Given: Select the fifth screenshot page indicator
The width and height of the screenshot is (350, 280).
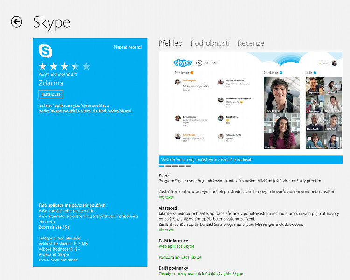Looking at the screenshot, I should [x=189, y=166].
